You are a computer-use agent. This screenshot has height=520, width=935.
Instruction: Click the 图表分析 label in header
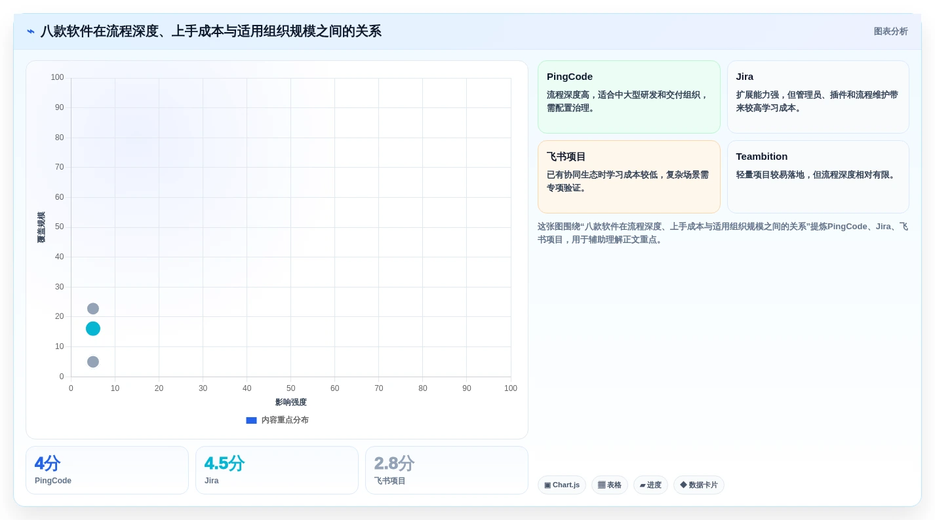[x=890, y=31]
